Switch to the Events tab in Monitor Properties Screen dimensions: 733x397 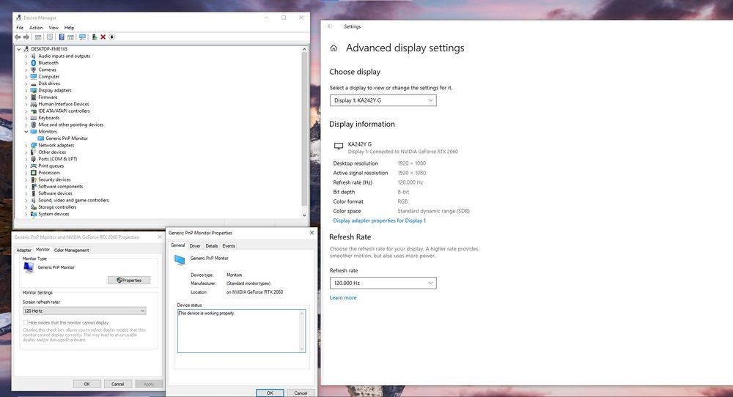tap(229, 245)
